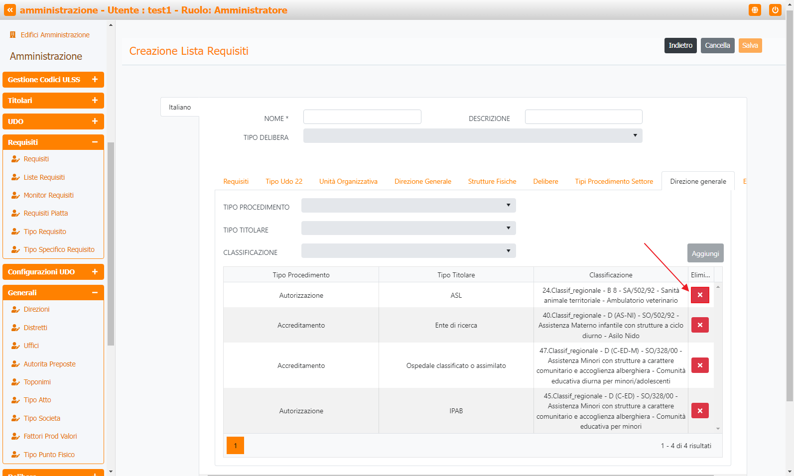Collapse the Requisiti sidebar section

pos(53,142)
